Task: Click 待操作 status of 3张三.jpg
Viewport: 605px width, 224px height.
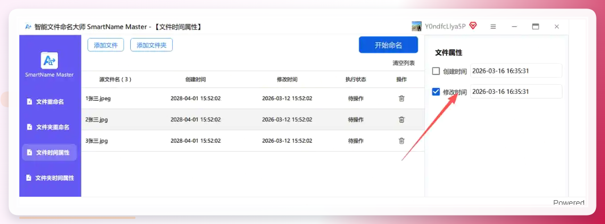Action: [x=356, y=141]
